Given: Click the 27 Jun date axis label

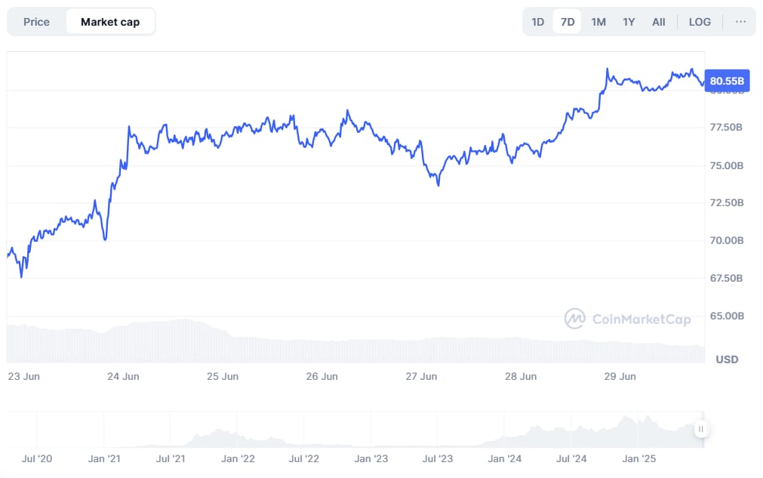Looking at the screenshot, I should (421, 376).
